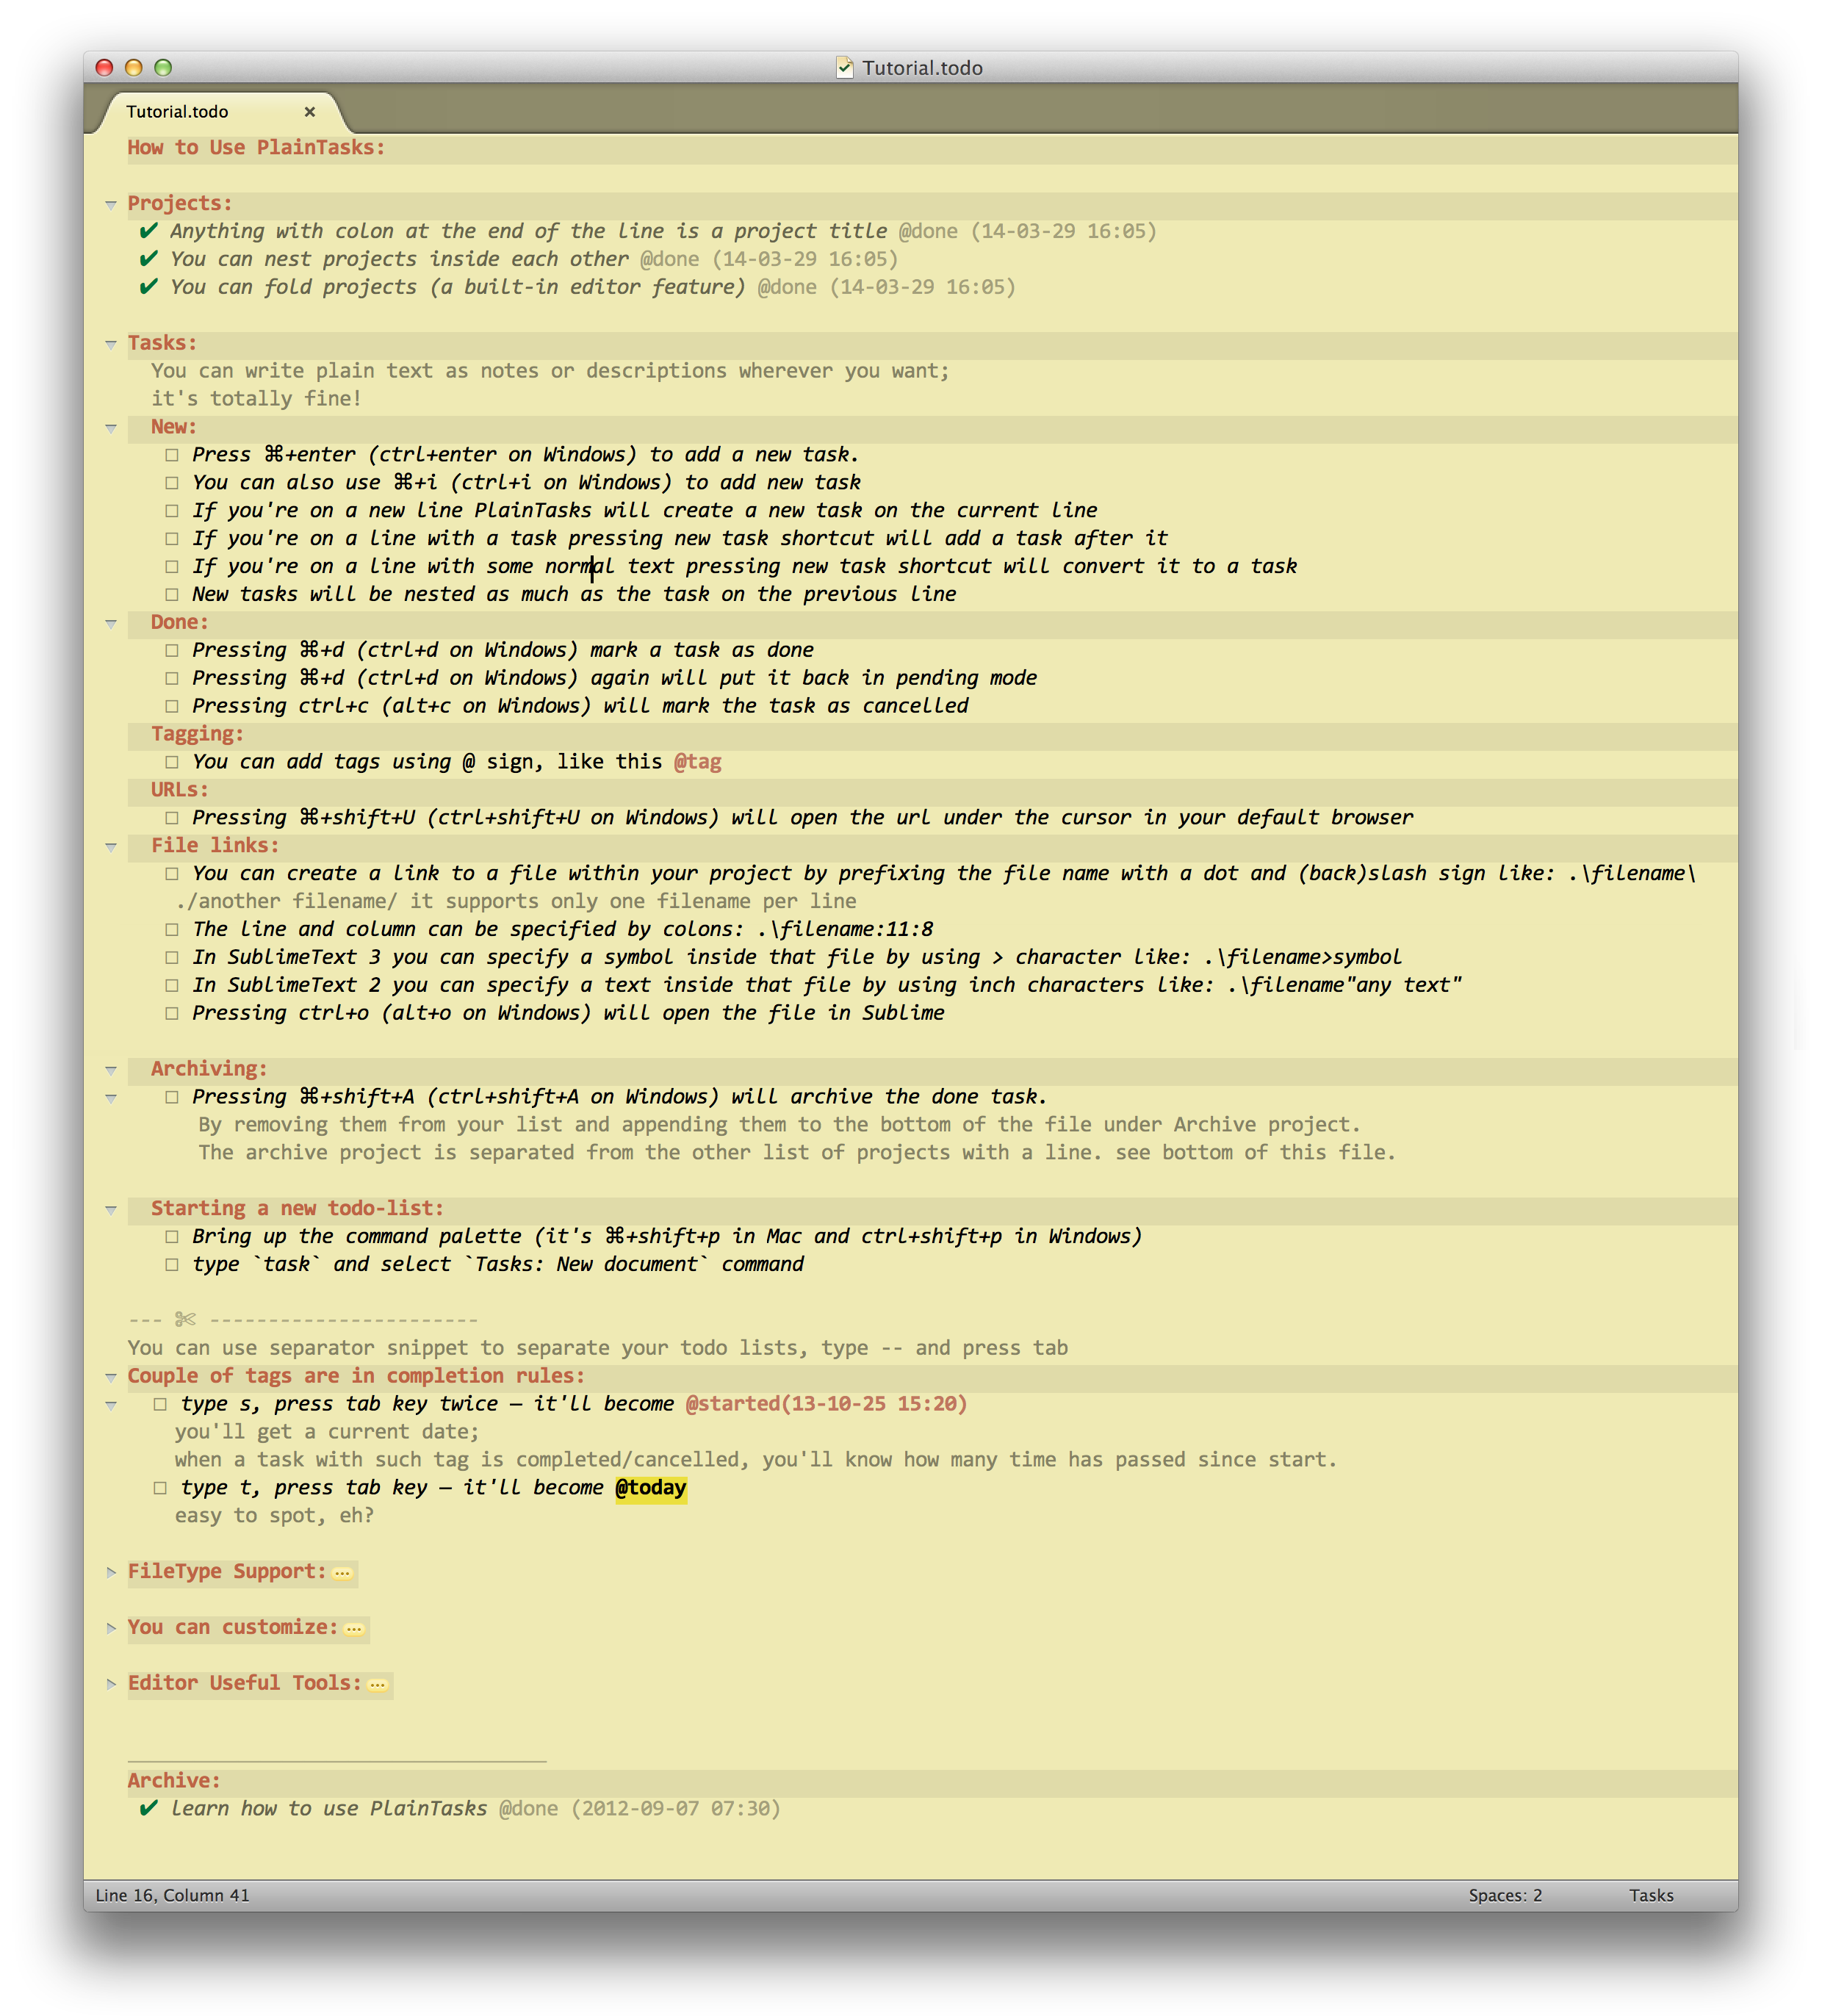The image size is (1822, 2016).
Task: Click folded marker after Editor Useful Tools
Action: pyautogui.click(x=377, y=1686)
